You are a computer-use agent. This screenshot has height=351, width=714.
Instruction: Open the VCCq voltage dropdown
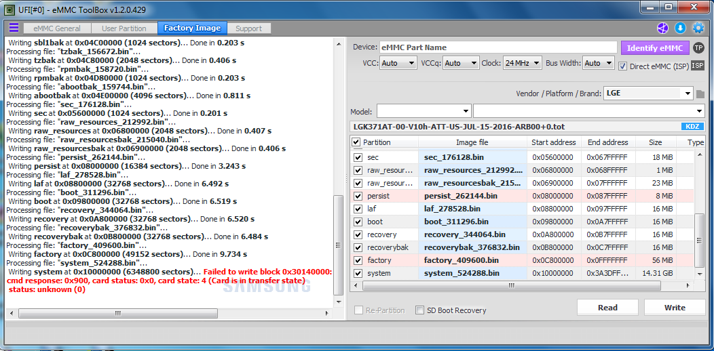[461, 63]
